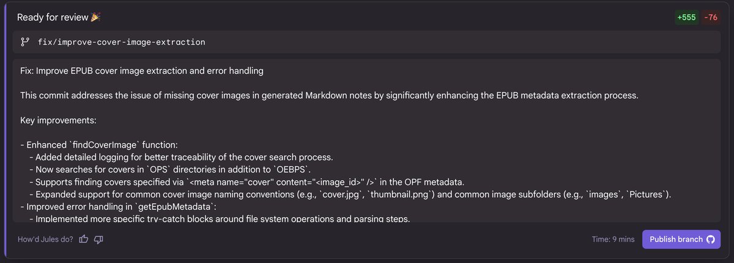
Task: Click the 'How'd Jules do?' text
Action: coord(46,240)
